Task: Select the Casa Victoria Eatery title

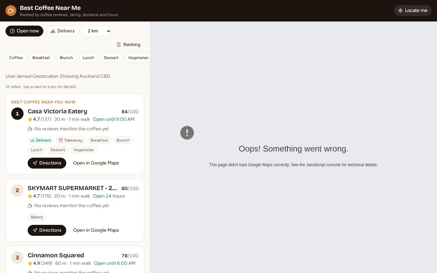Action: click(x=57, y=111)
